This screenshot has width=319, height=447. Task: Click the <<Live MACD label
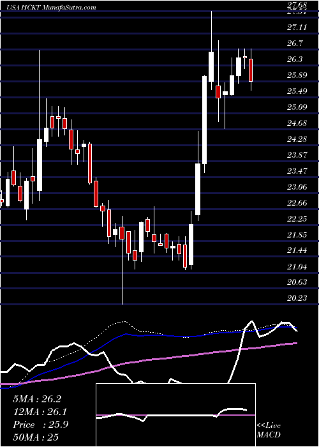click(269, 430)
